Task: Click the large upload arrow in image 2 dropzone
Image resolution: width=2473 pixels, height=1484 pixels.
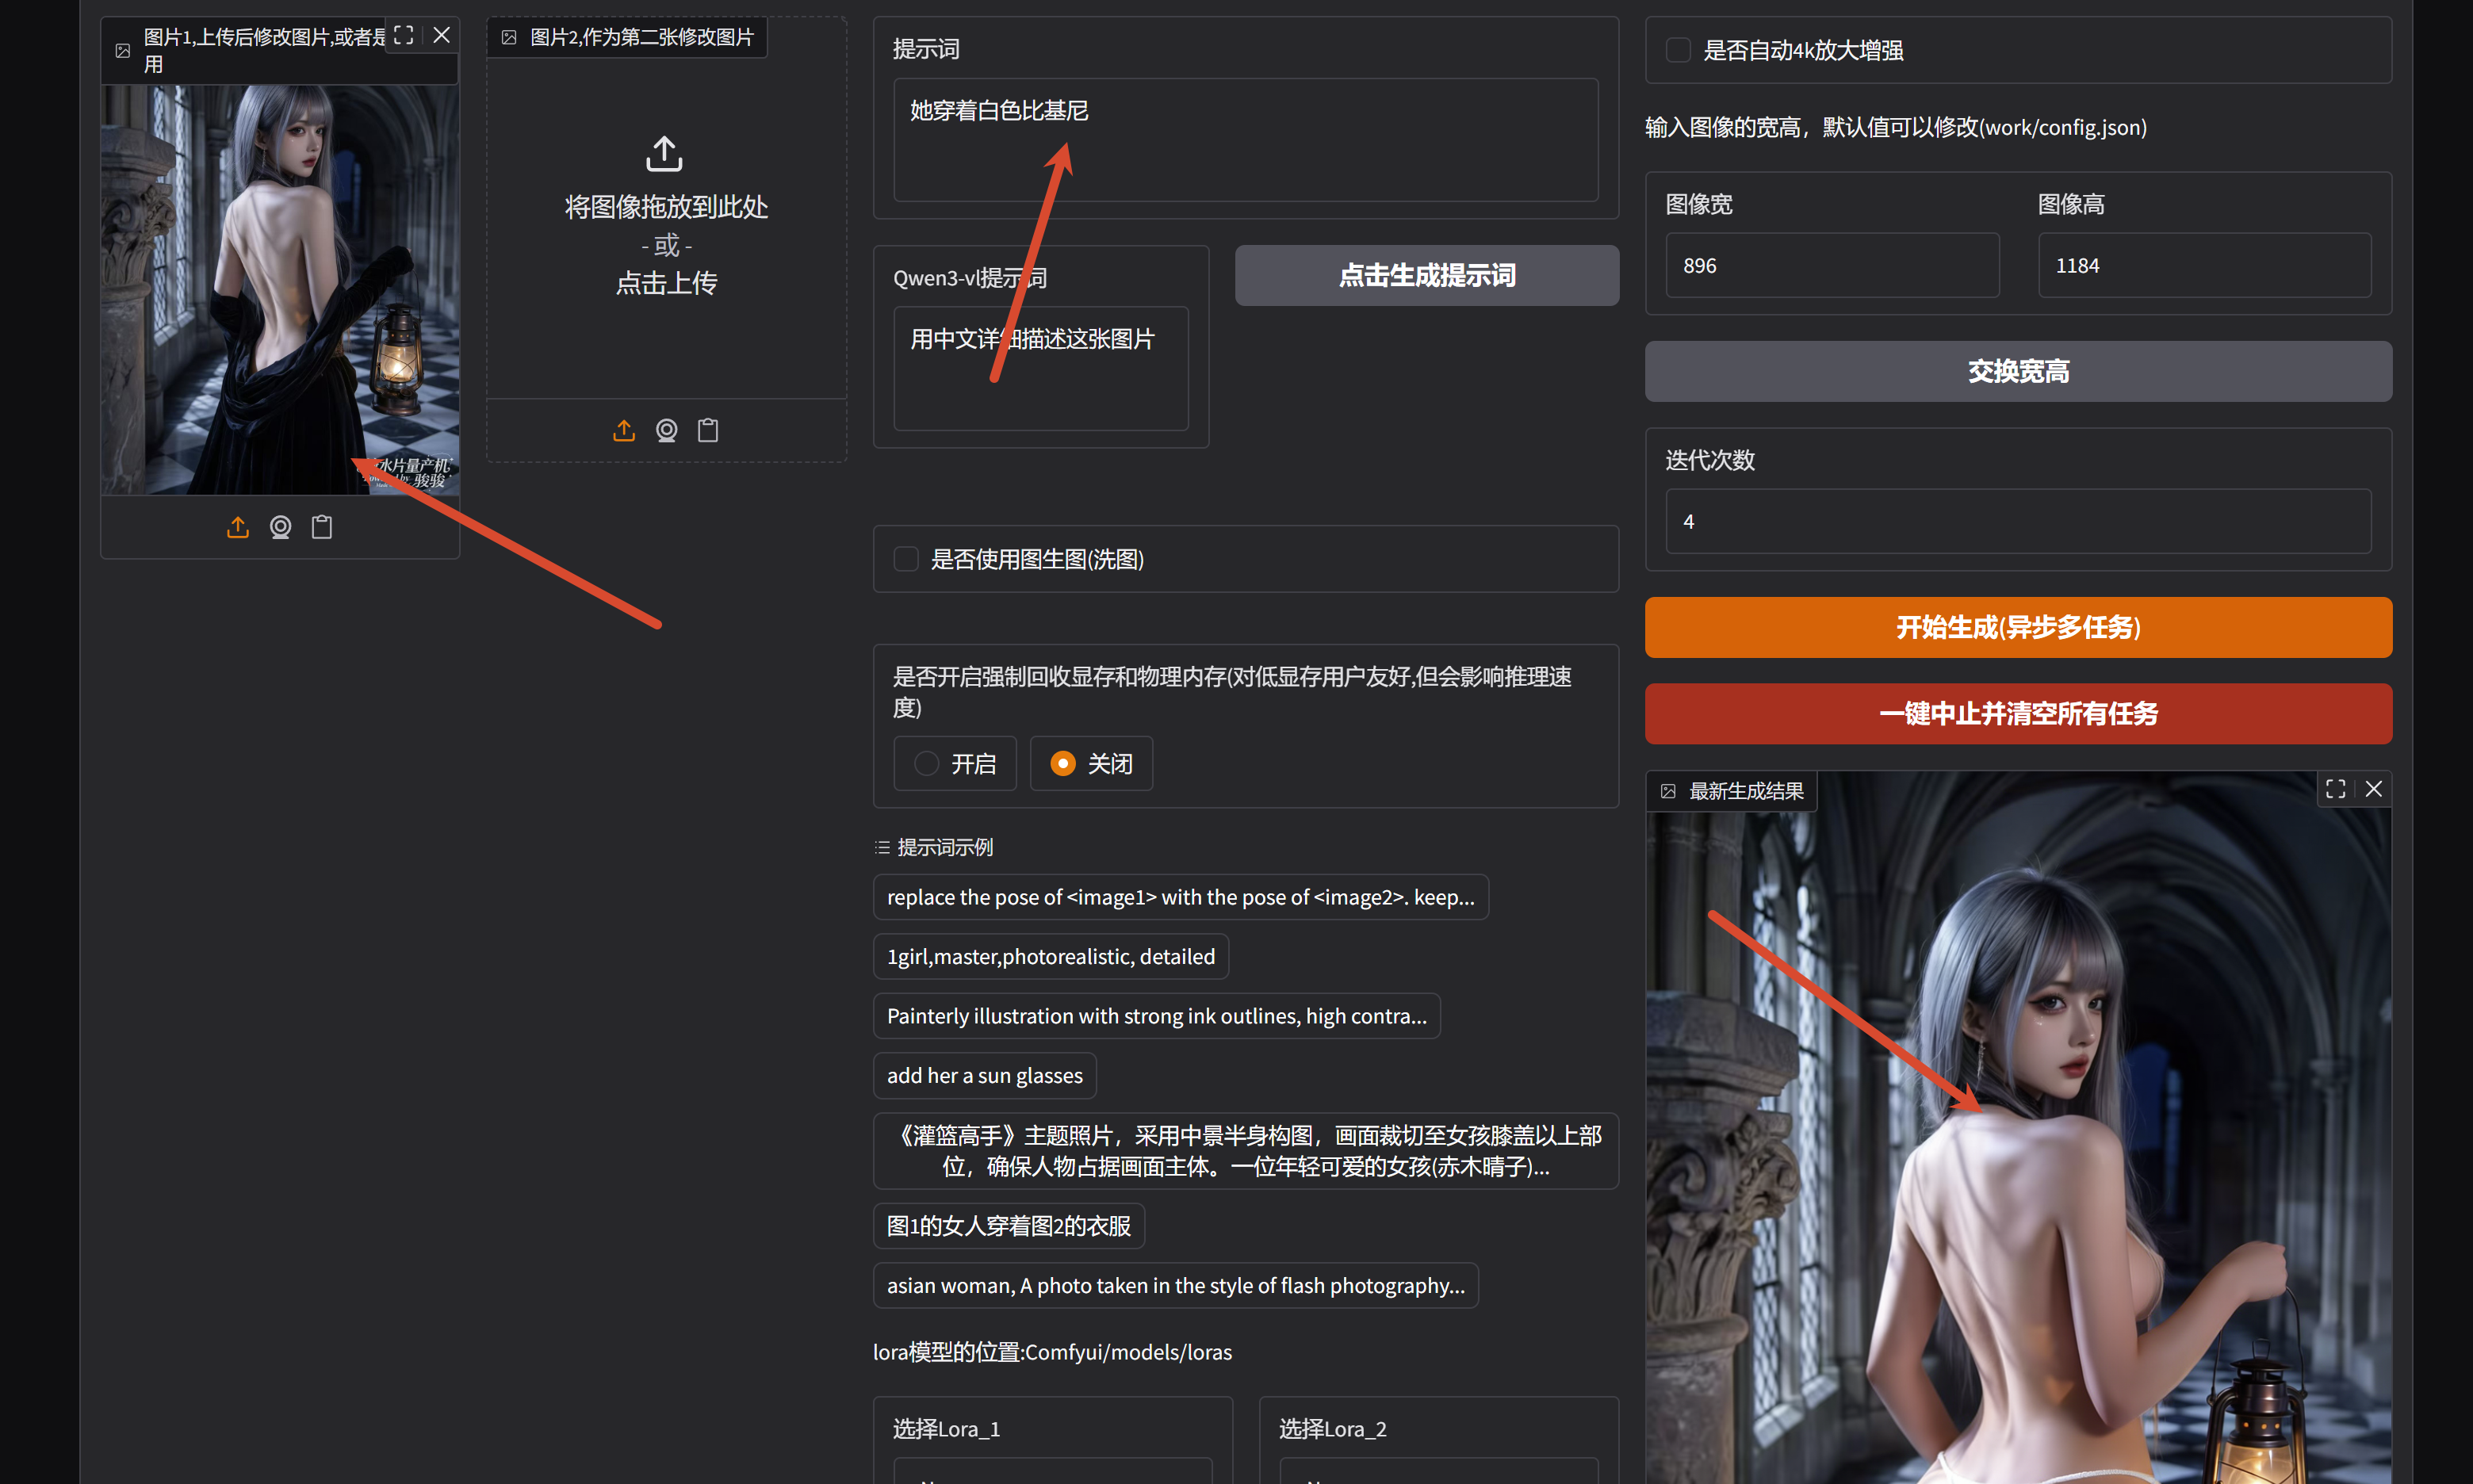Action: coord(665,154)
